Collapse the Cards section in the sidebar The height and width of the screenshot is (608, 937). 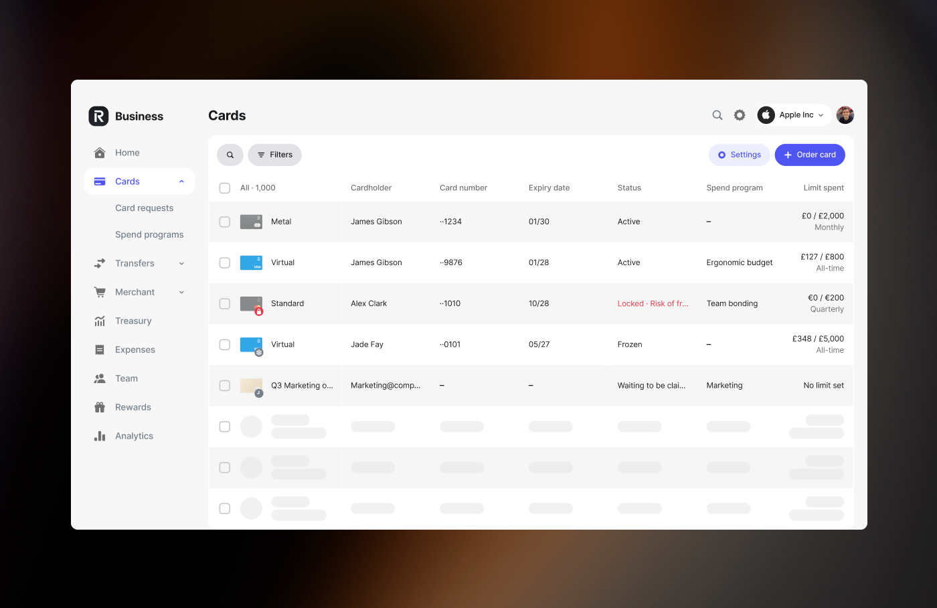181,181
